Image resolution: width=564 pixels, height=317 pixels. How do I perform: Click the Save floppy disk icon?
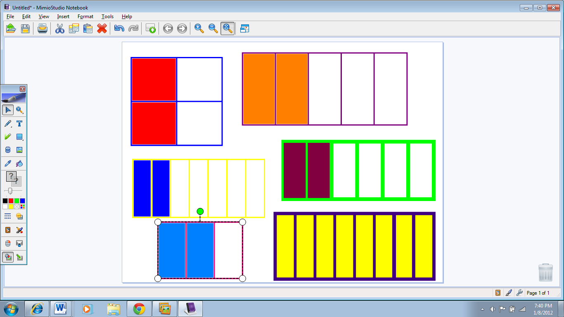pyautogui.click(x=25, y=28)
